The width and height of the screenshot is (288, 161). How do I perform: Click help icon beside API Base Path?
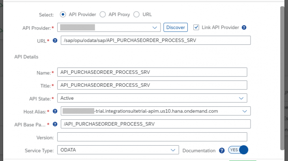[55, 124]
